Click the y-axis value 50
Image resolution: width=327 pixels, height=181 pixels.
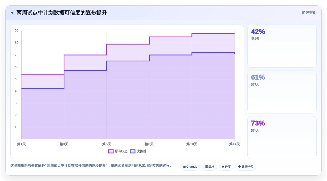point(17,79)
